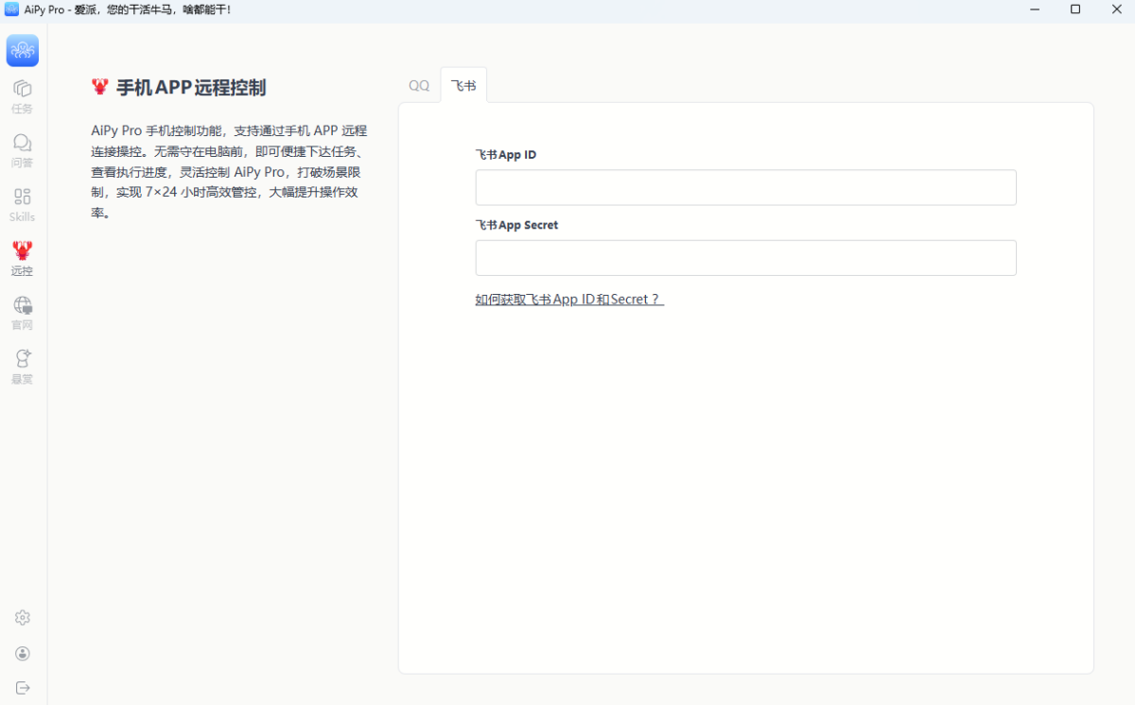Click into the 飞书 App Secret field

click(x=745, y=258)
